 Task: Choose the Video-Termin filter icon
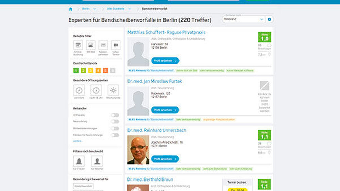116,45
